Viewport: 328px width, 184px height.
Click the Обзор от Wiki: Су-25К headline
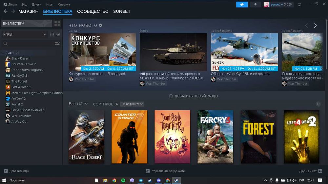pyautogui.click(x=240, y=74)
